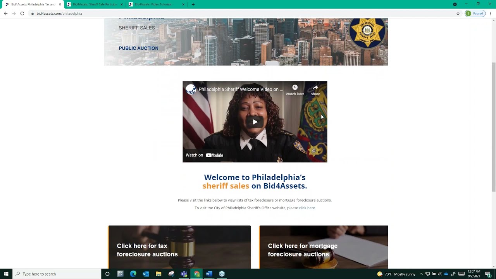Select the Philadelphia Tax browser tab
This screenshot has width=496, height=279.
point(33,4)
